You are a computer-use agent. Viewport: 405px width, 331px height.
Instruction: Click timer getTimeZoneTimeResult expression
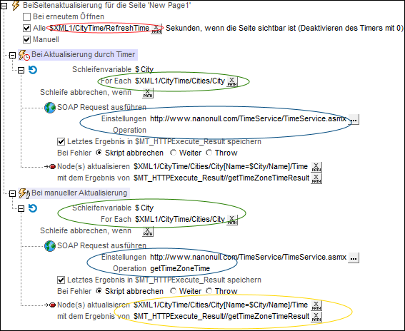221,178
